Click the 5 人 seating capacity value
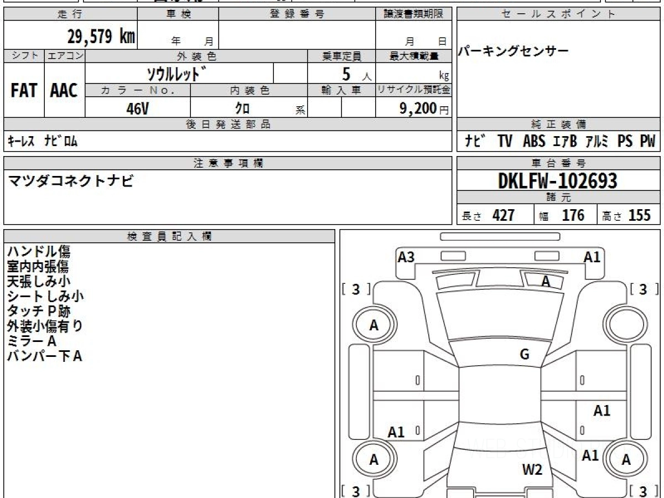664x498 pixels. click(x=356, y=74)
